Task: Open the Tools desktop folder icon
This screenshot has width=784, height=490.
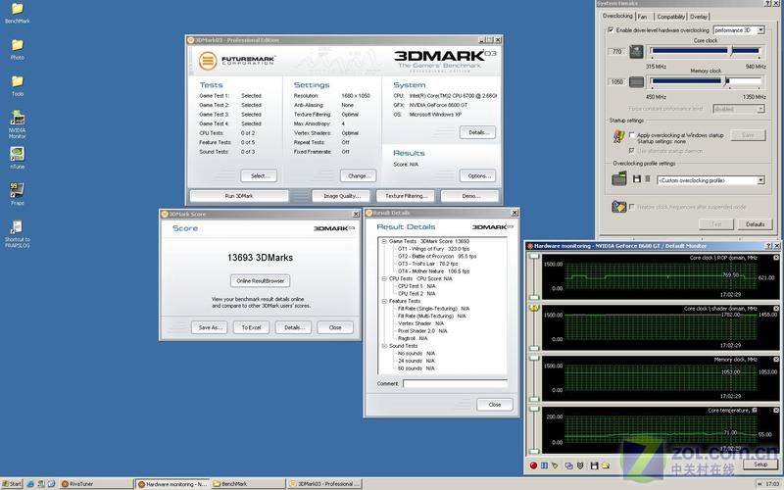Action: tap(17, 85)
